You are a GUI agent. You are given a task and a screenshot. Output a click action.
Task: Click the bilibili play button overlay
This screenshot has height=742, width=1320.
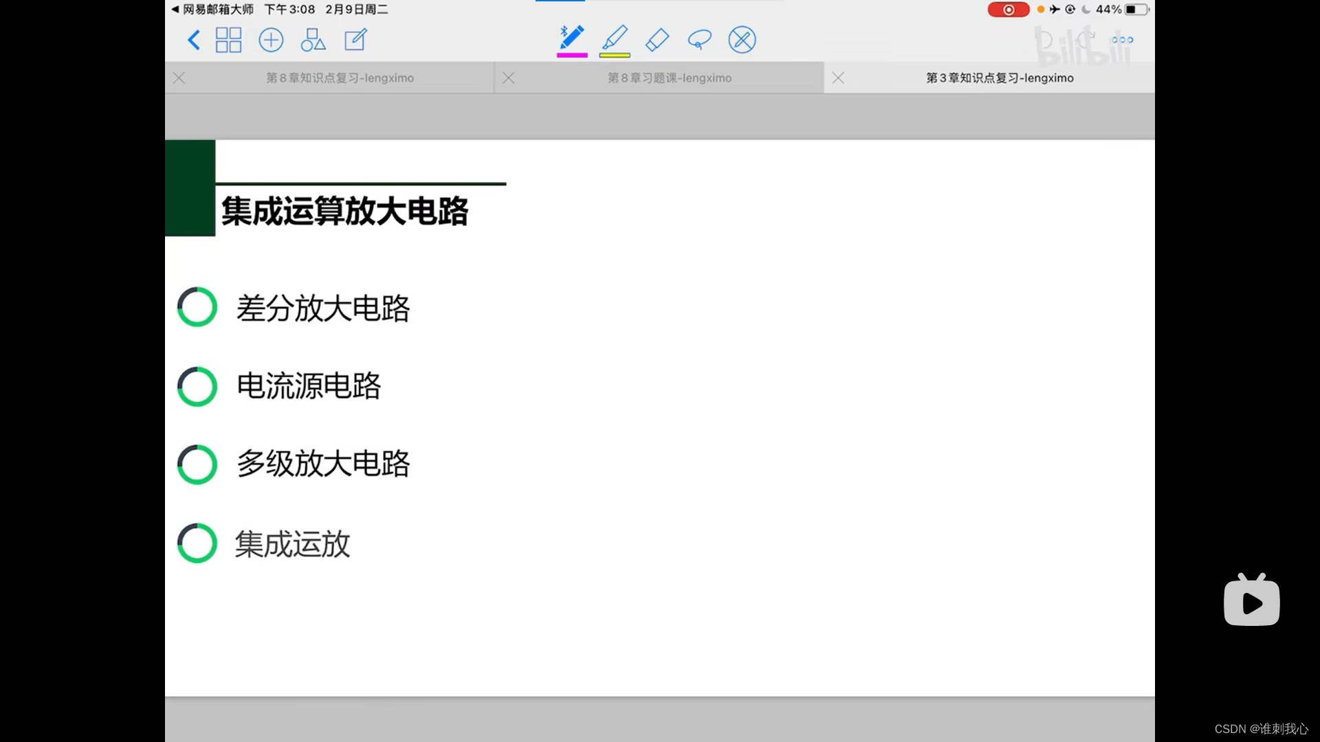(x=1251, y=602)
